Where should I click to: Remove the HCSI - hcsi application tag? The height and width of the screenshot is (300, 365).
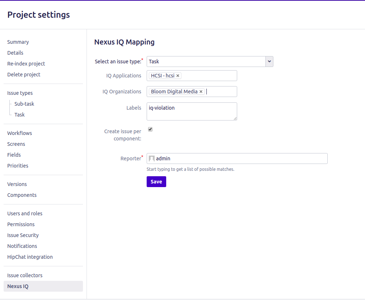[178, 76]
